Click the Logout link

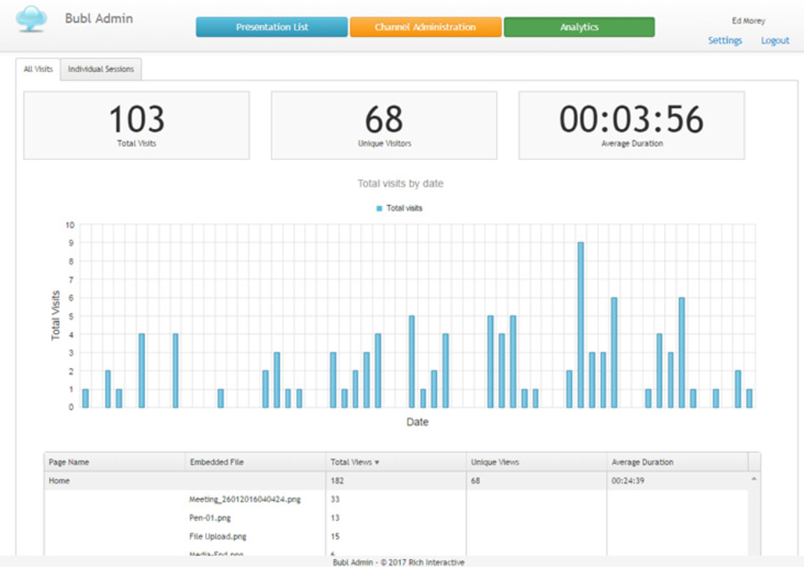coord(775,41)
